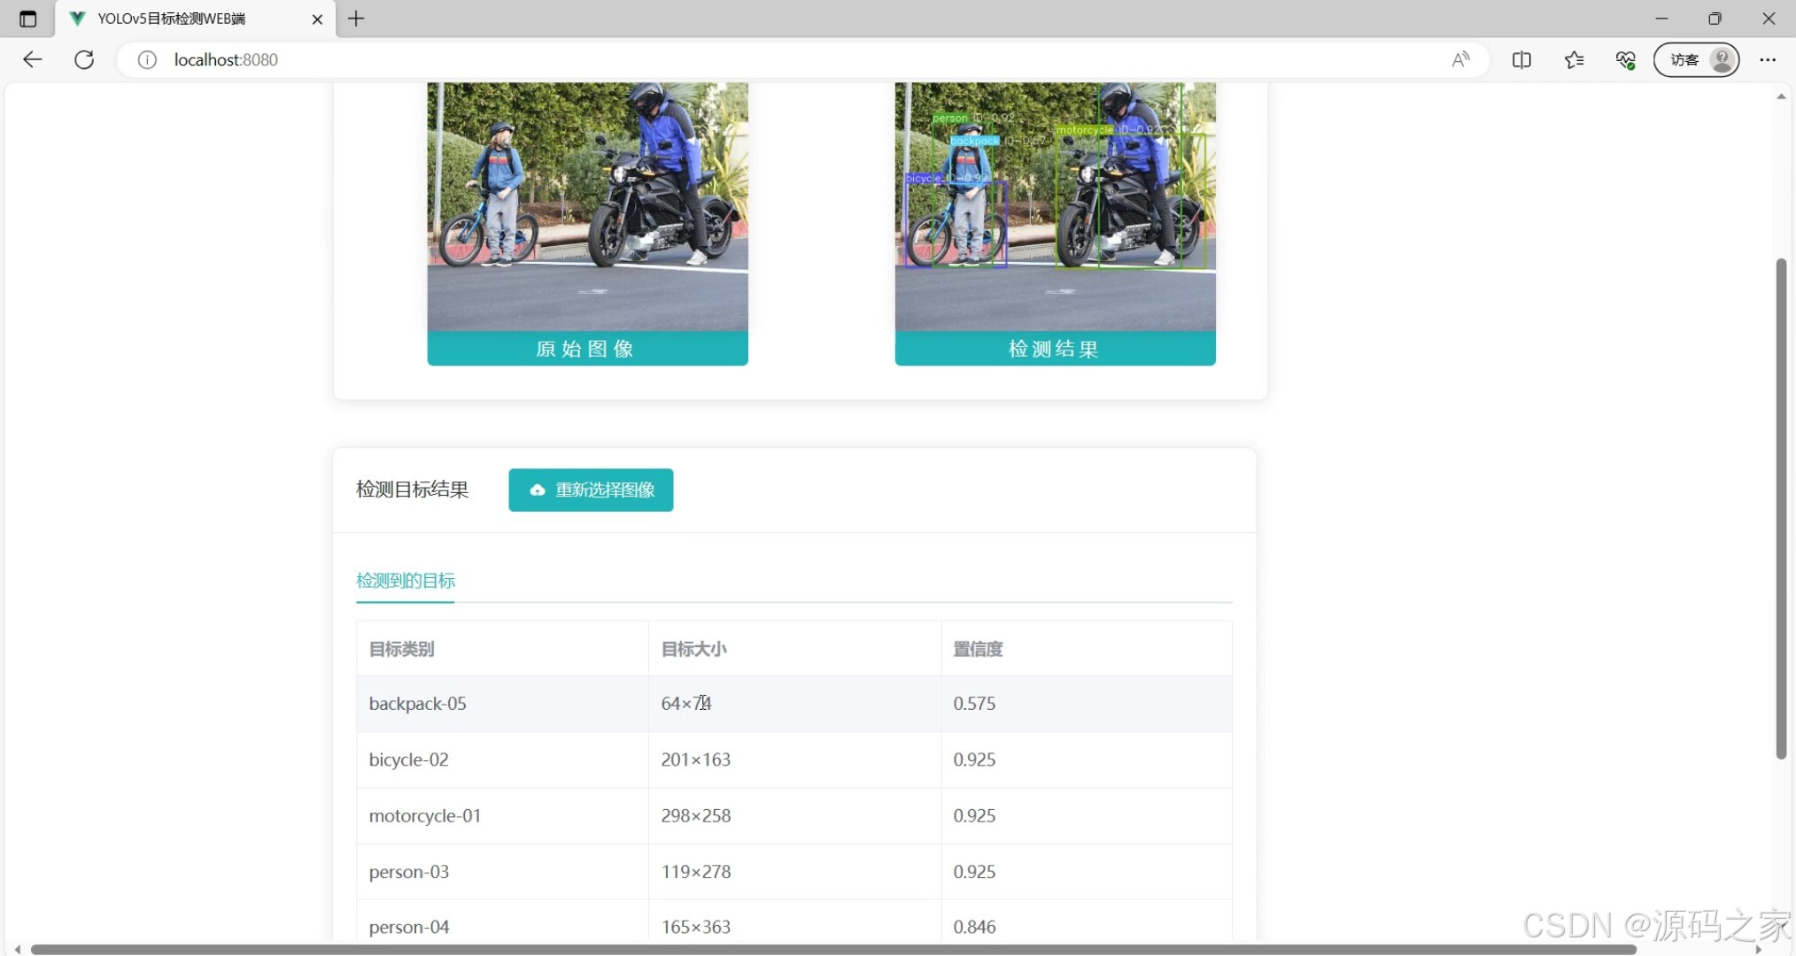Click the browser back arrow
The width and height of the screenshot is (1796, 956).
(x=33, y=59)
